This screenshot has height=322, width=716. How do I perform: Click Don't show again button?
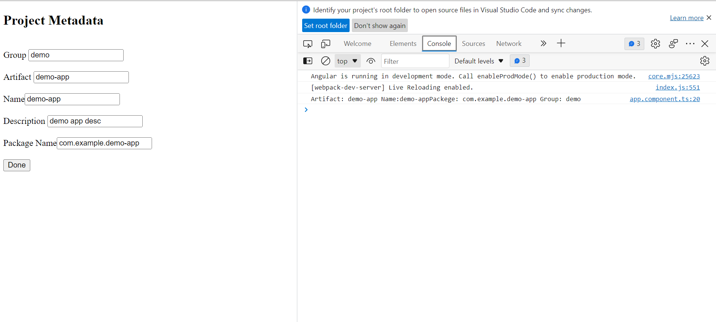pos(380,25)
